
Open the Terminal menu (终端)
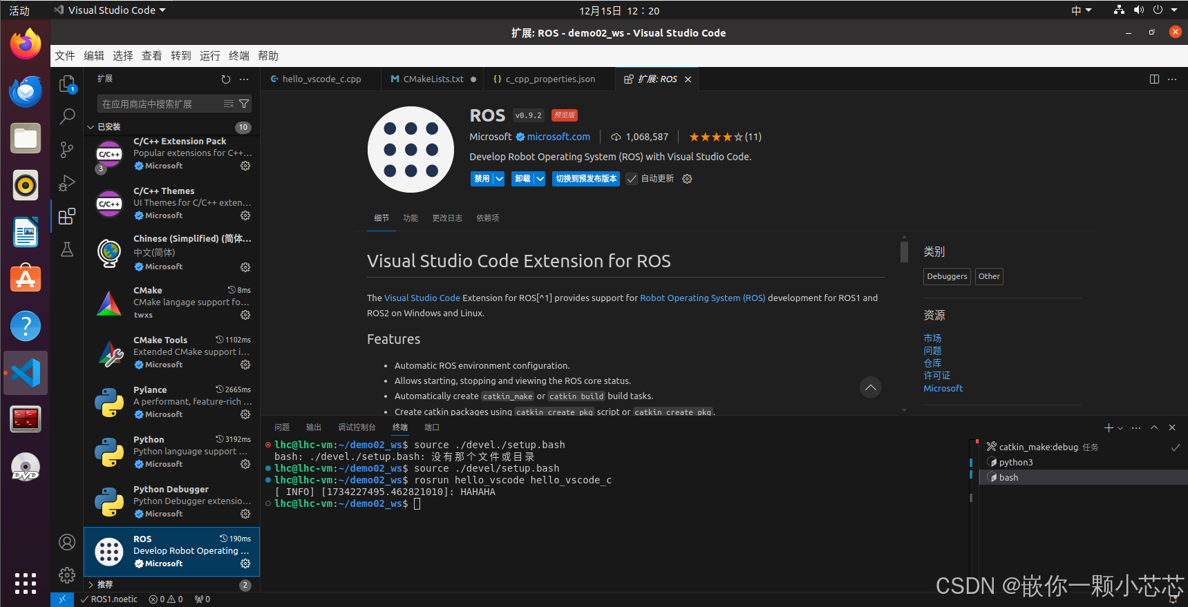tap(239, 56)
